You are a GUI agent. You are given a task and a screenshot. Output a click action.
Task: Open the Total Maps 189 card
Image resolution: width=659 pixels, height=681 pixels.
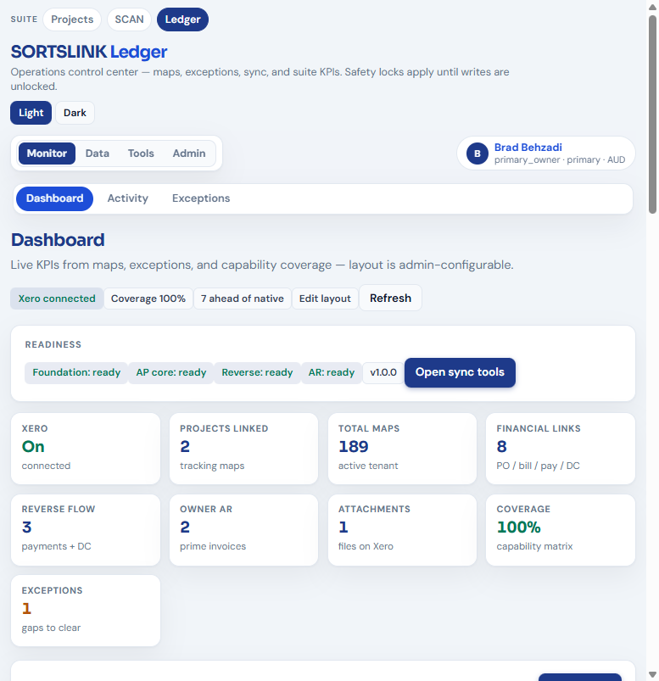coord(402,449)
